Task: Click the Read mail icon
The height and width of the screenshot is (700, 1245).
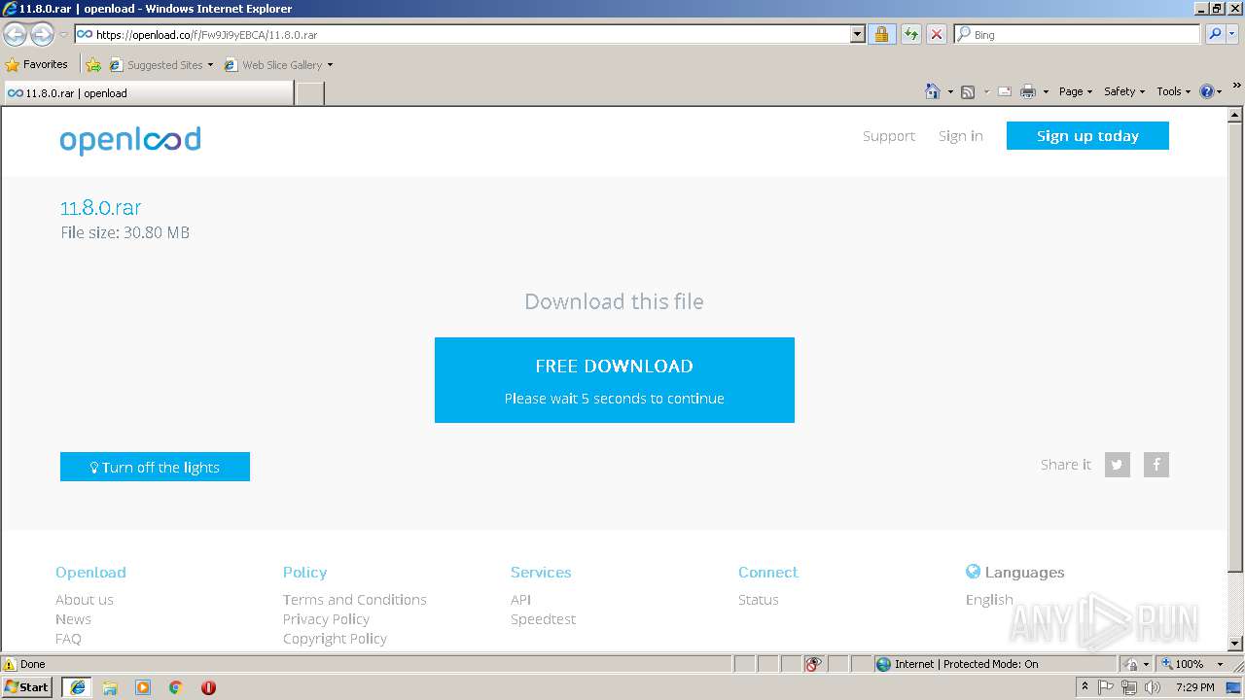Action: pos(1005,91)
